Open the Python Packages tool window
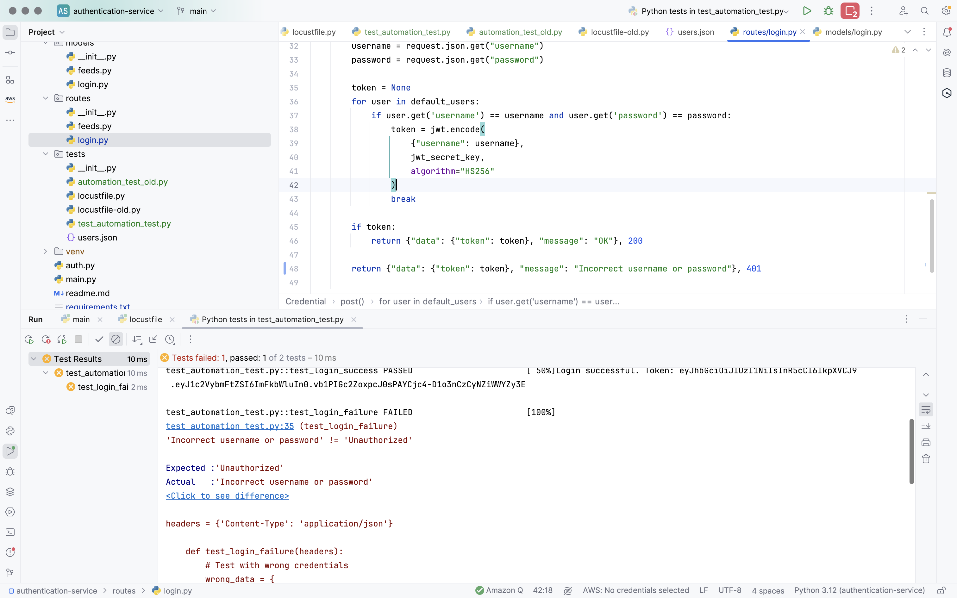This screenshot has width=957, height=598. [x=10, y=492]
